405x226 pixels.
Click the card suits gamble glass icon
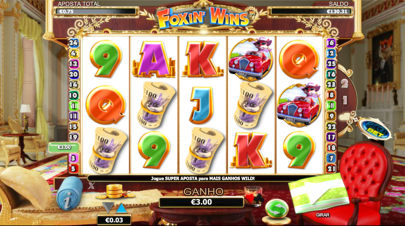tap(254, 196)
